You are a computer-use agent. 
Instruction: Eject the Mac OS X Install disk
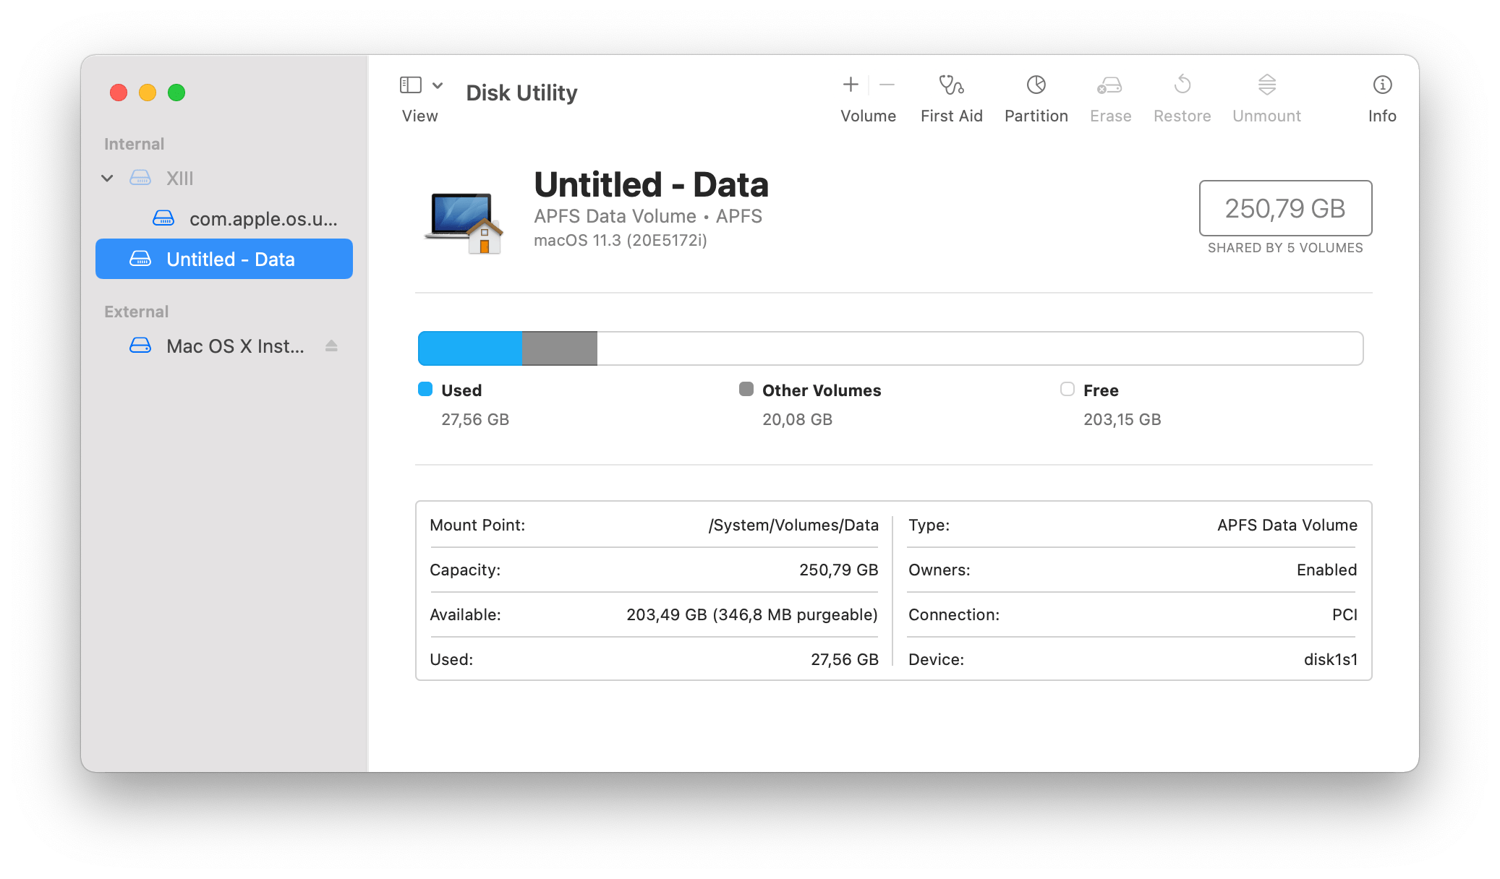(331, 346)
